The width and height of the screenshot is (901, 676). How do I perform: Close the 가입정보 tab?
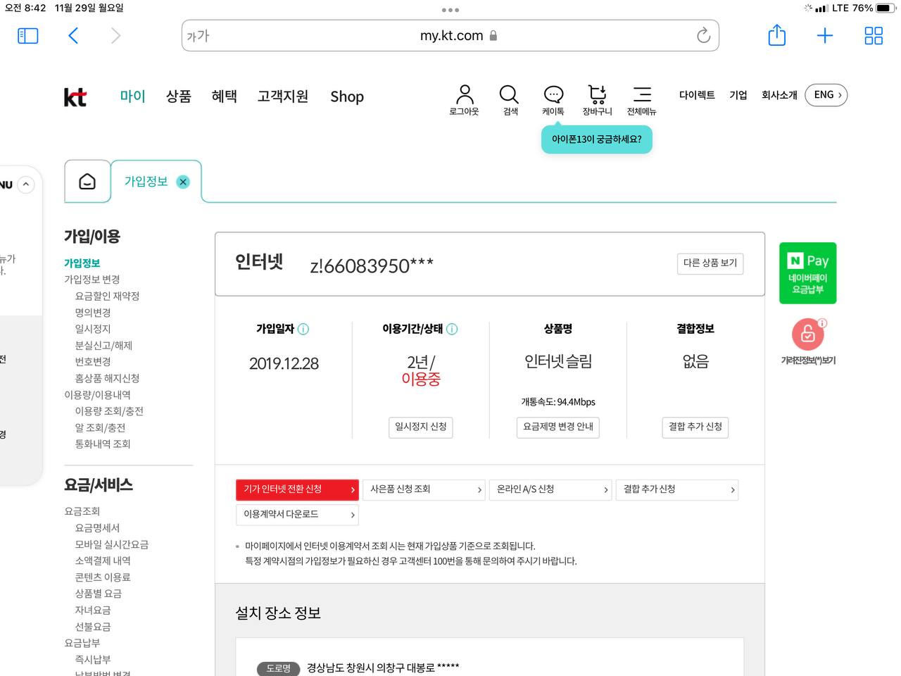(x=183, y=182)
